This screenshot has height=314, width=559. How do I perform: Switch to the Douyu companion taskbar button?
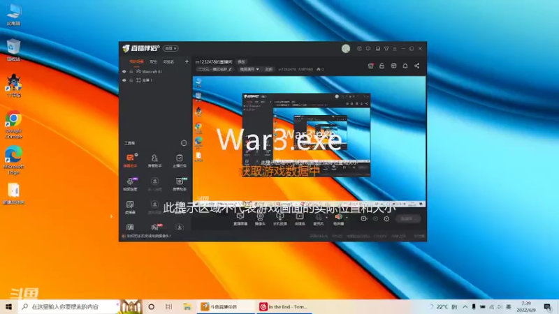pyautogui.click(x=226, y=306)
